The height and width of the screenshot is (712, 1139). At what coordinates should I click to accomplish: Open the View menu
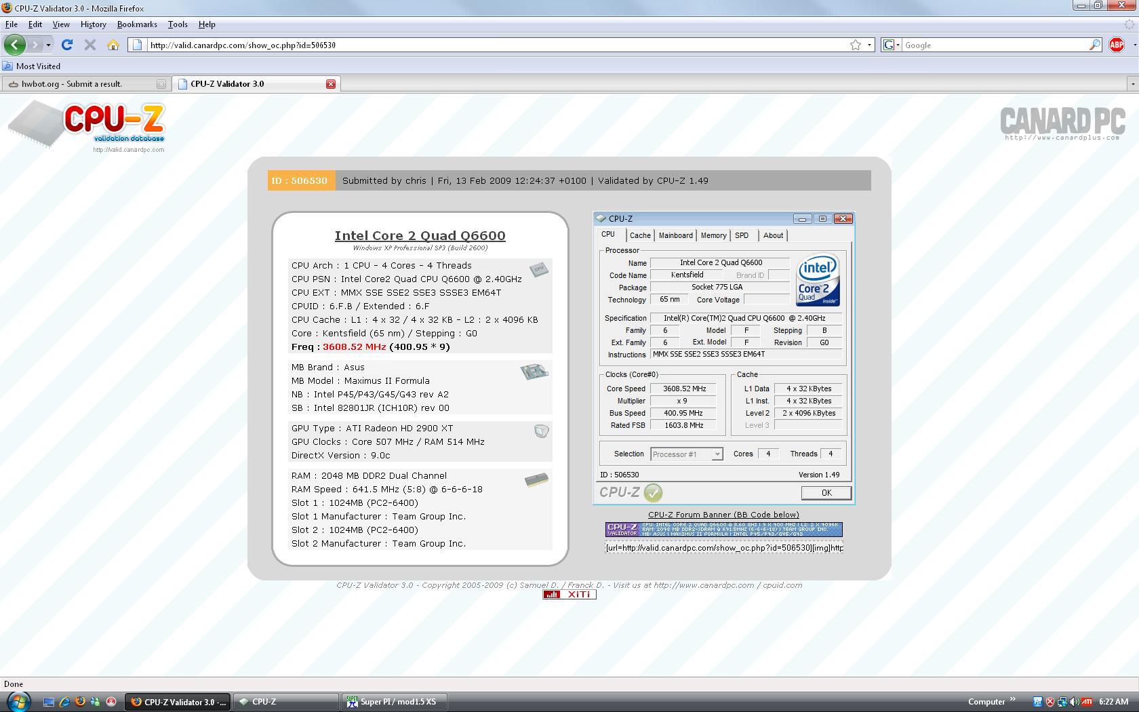click(x=61, y=24)
